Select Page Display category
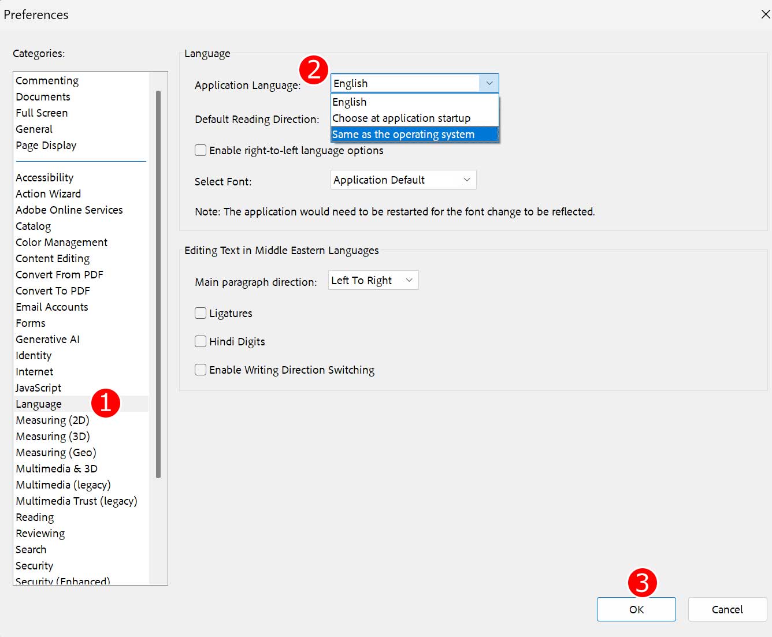772x637 pixels. click(46, 146)
